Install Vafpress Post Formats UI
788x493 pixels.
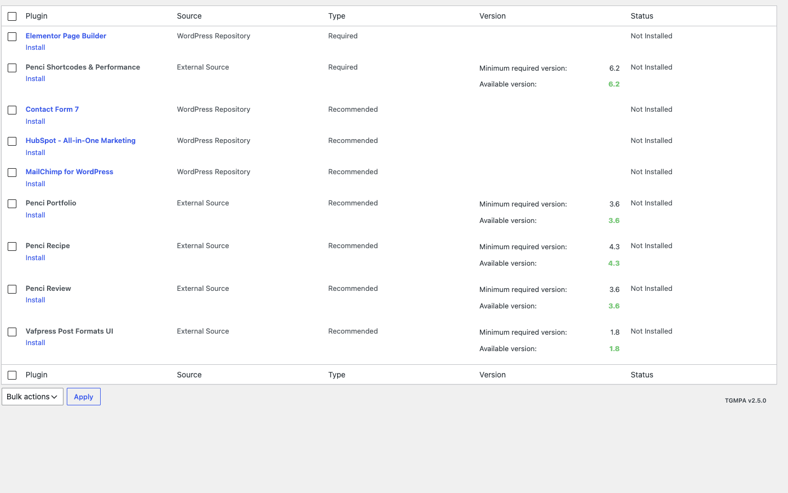click(35, 343)
